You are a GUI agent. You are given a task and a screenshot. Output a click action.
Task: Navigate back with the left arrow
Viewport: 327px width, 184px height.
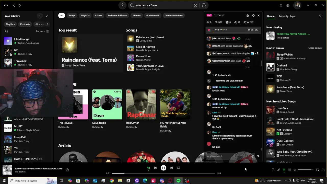[14, 5]
